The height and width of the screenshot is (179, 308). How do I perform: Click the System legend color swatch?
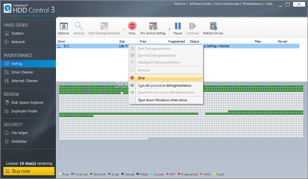(x=152, y=174)
